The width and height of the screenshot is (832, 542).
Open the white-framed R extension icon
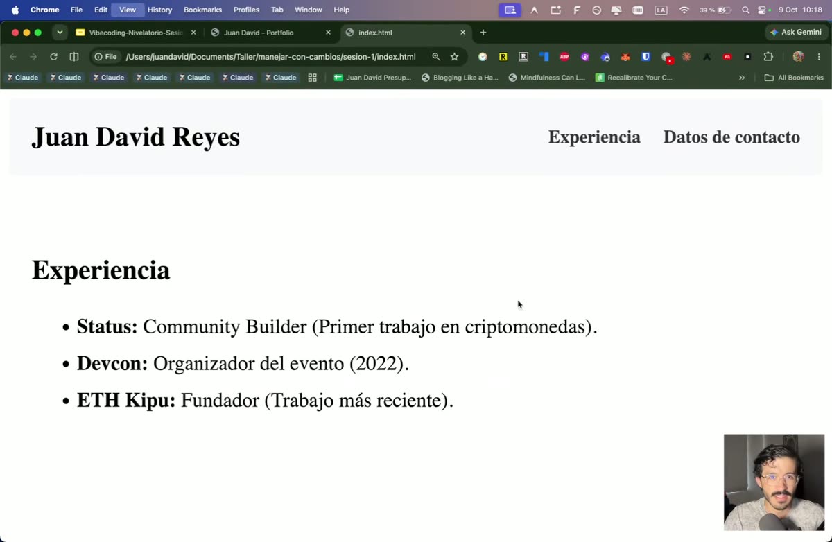coord(523,57)
